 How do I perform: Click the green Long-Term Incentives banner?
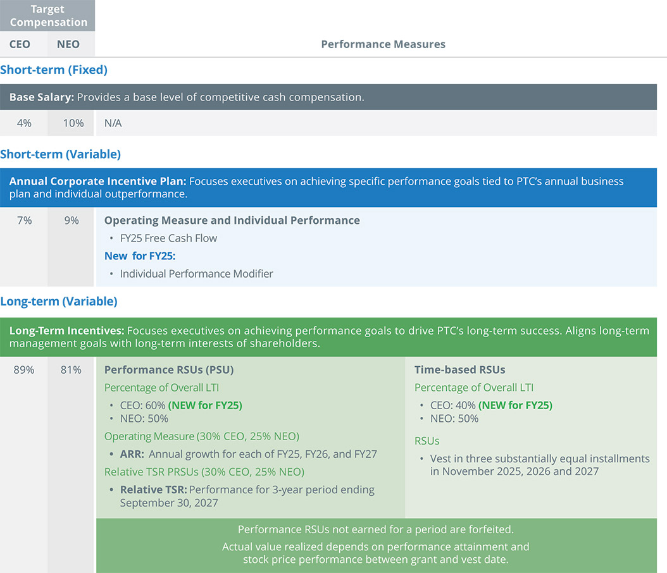click(328, 337)
